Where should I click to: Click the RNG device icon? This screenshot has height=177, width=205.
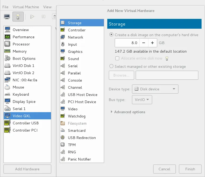[x=63, y=152]
